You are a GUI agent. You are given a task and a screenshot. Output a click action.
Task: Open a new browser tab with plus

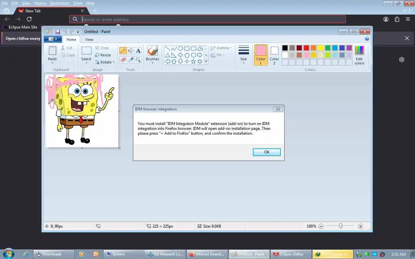pos(95,11)
